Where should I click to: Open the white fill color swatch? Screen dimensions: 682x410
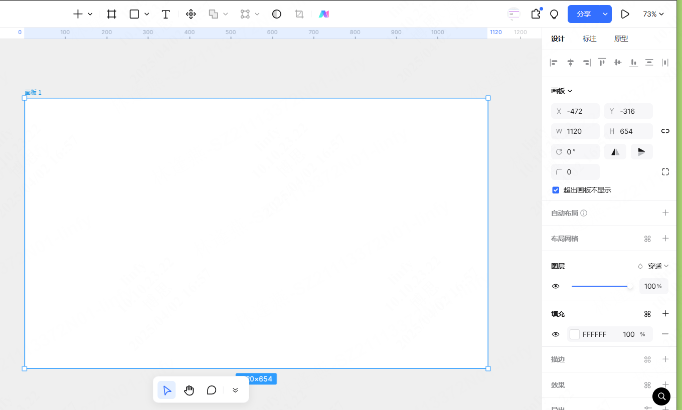(575, 334)
